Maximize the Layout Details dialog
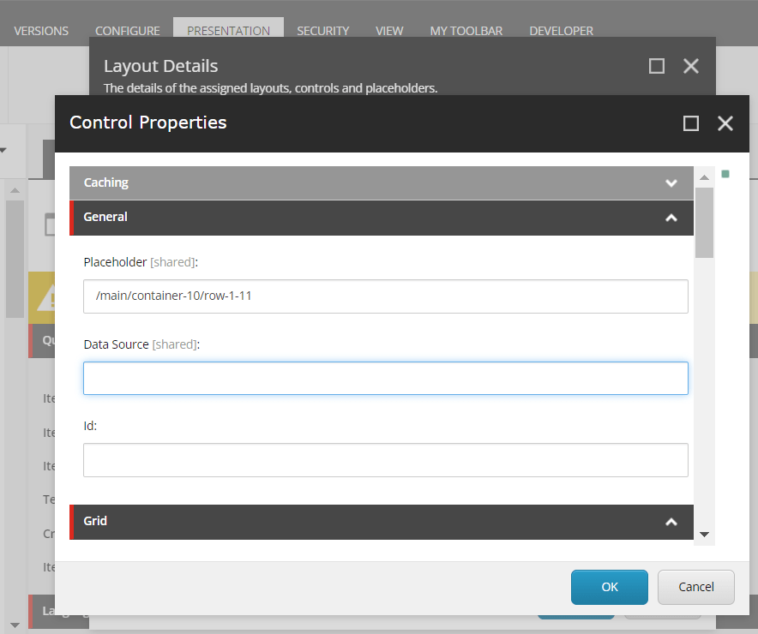This screenshot has width=758, height=634. tap(657, 66)
